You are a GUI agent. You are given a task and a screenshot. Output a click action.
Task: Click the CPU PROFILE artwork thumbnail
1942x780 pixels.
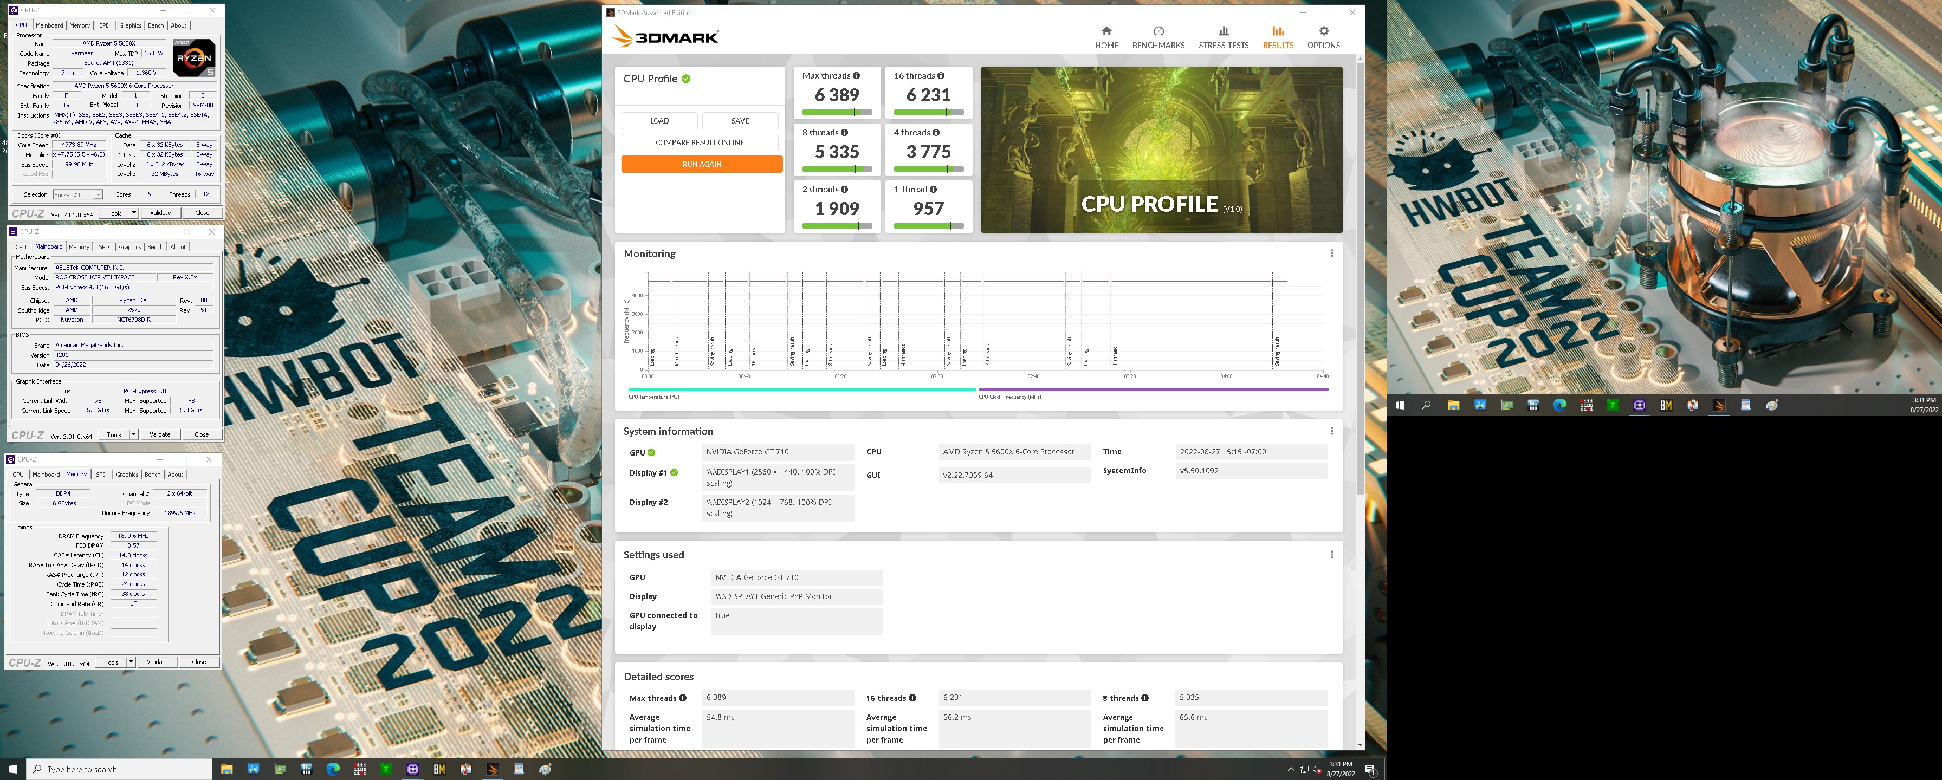click(1161, 149)
